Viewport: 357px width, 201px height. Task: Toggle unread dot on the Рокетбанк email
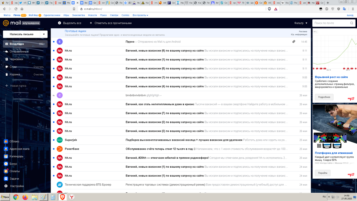tap(54, 149)
